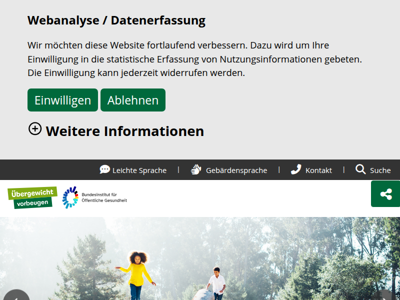Screen dimensions: 400x300
Task: Click the Bundesinstitut für Öffentliche Gesundheit text
Action: tap(104, 197)
